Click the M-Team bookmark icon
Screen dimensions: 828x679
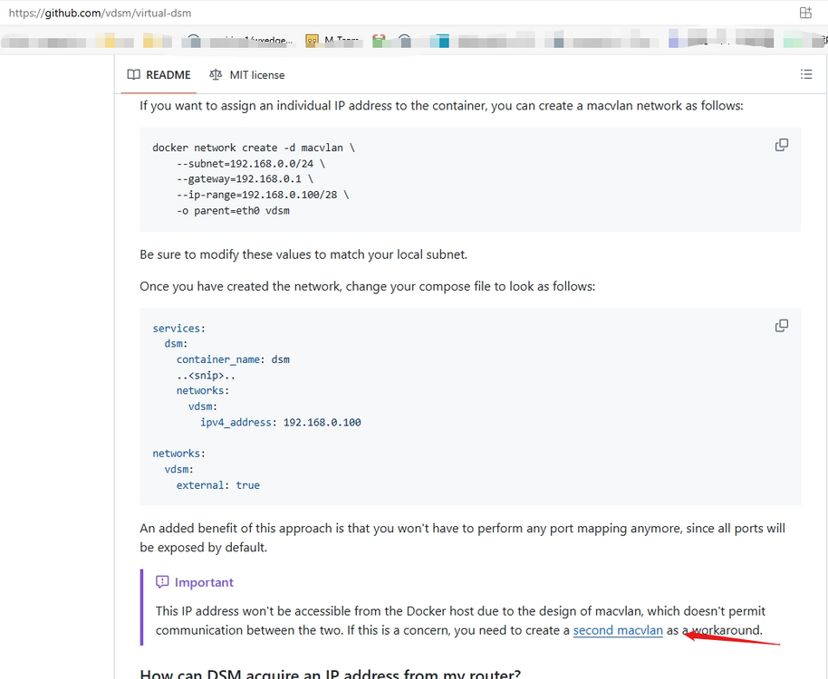pos(312,41)
